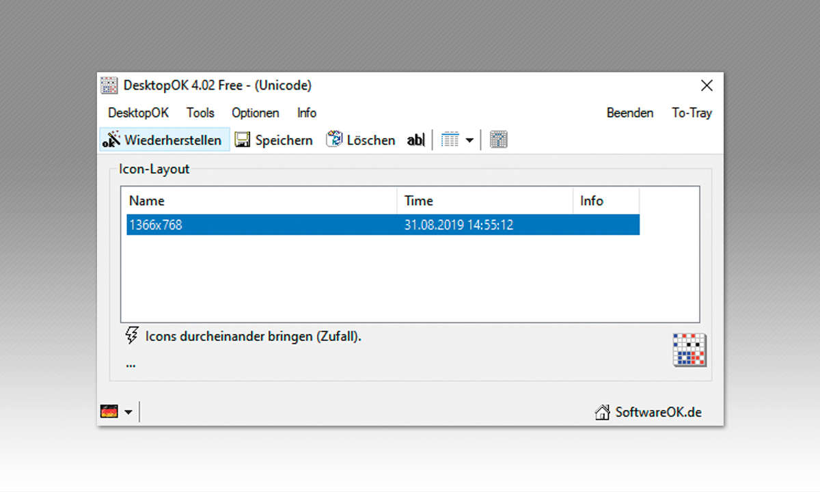Click Speichern to save icon layout
This screenshot has height=492, width=820.
tap(273, 140)
